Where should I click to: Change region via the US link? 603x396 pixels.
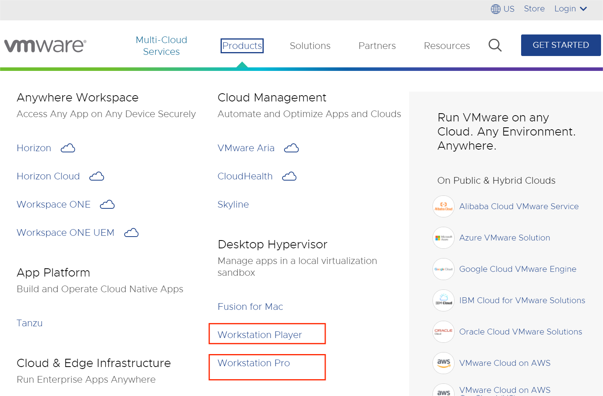click(509, 9)
